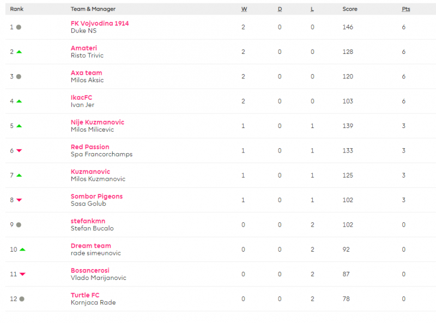Click the red down arrow for Bosancerosi

(x=22, y=274)
